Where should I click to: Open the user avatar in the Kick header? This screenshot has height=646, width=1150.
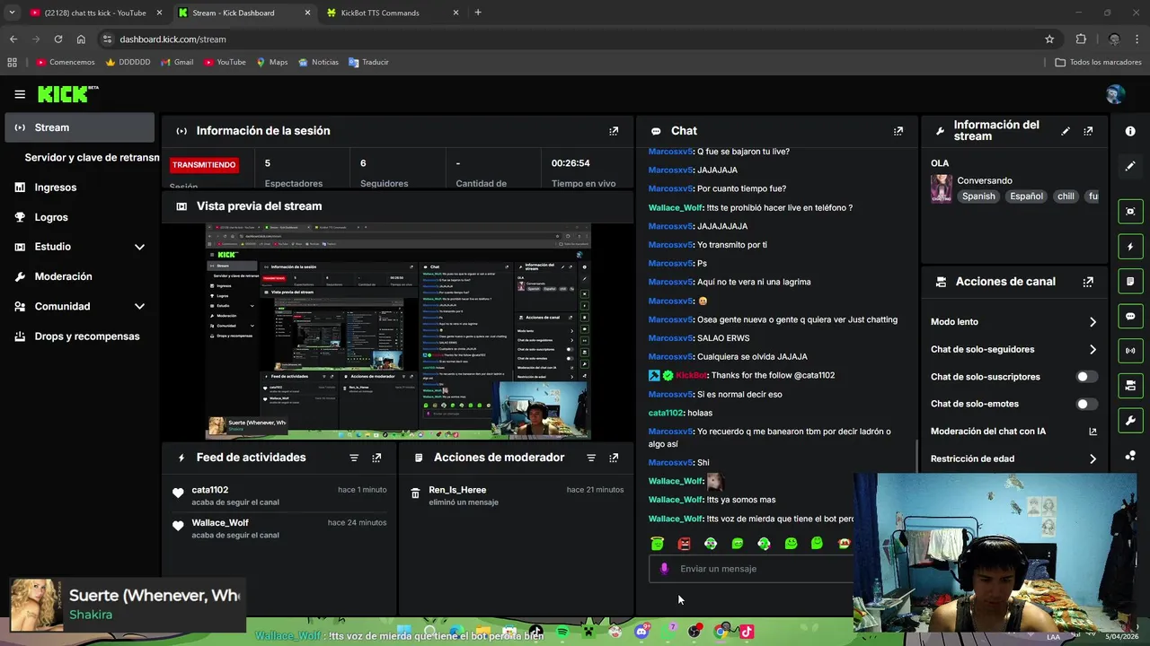coord(1115,94)
